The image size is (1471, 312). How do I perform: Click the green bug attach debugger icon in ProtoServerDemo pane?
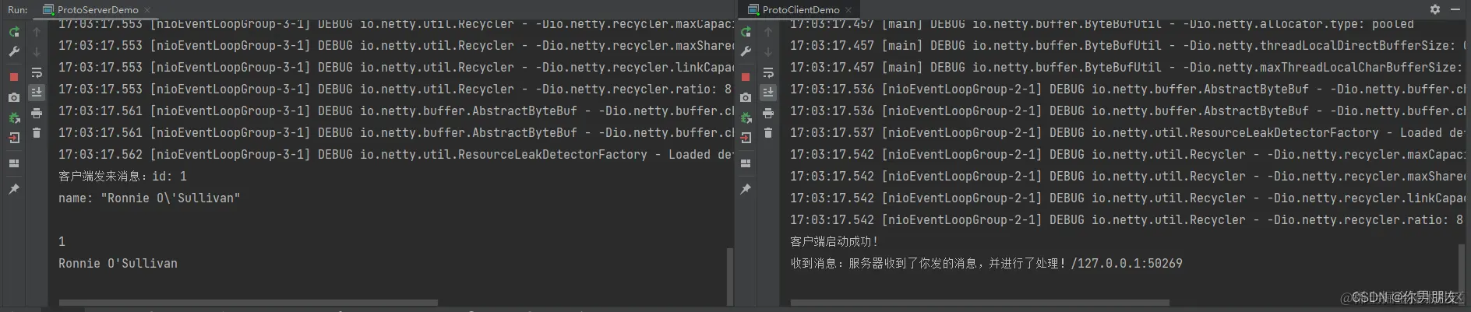[x=14, y=117]
